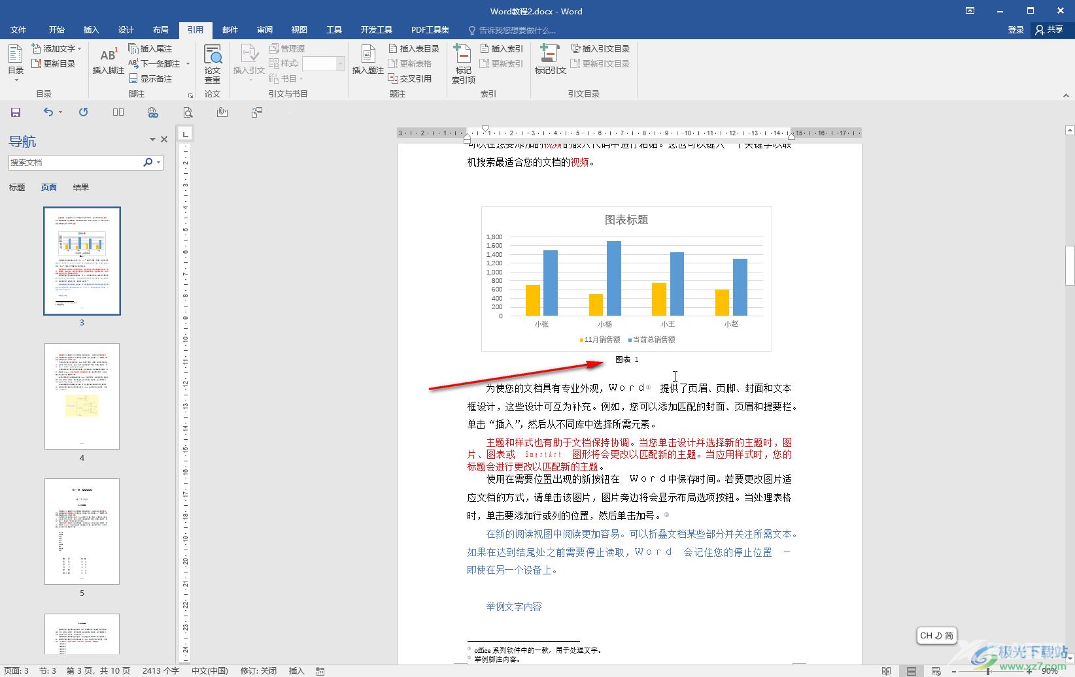
Task: Click 交叉引用 Cross-reference
Action: click(410, 78)
